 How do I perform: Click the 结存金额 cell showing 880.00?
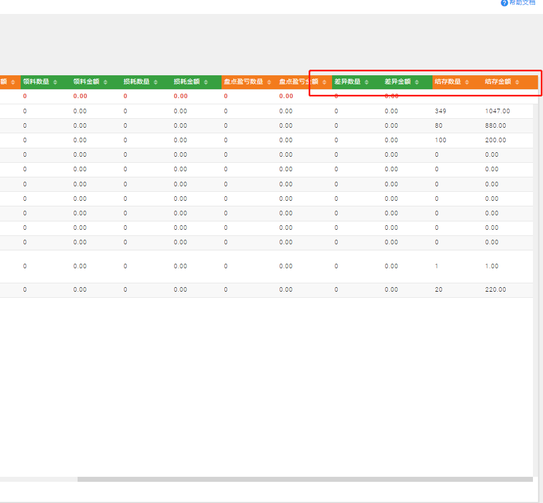tap(495, 125)
